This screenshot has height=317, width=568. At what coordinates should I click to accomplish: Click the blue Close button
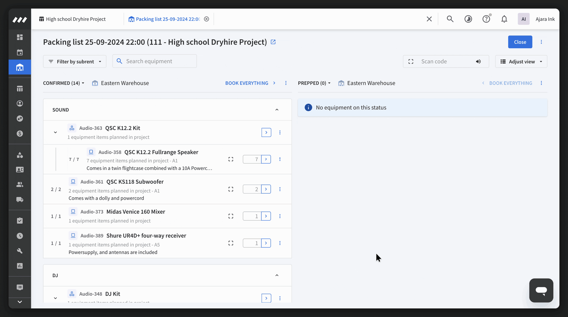click(x=520, y=42)
